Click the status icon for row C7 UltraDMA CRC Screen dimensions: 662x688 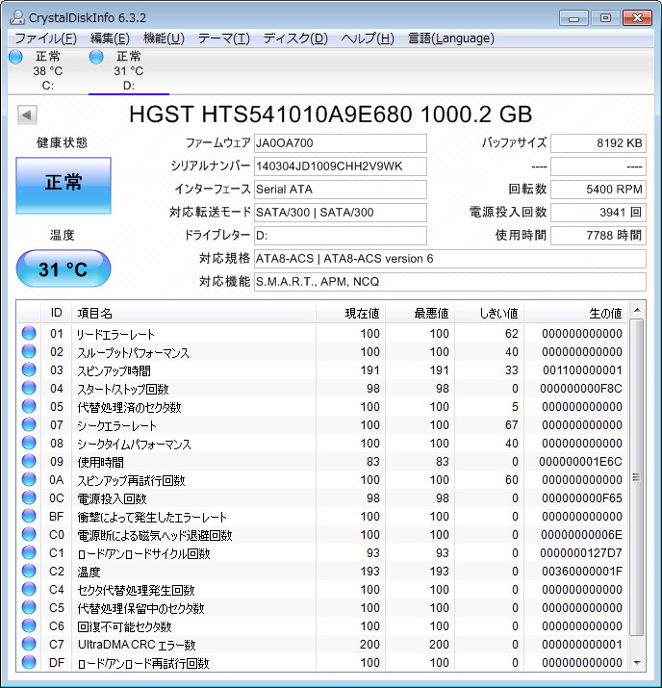tap(29, 645)
